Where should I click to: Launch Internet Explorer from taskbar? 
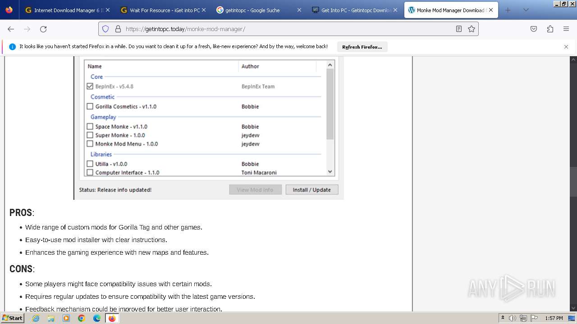pos(36,318)
